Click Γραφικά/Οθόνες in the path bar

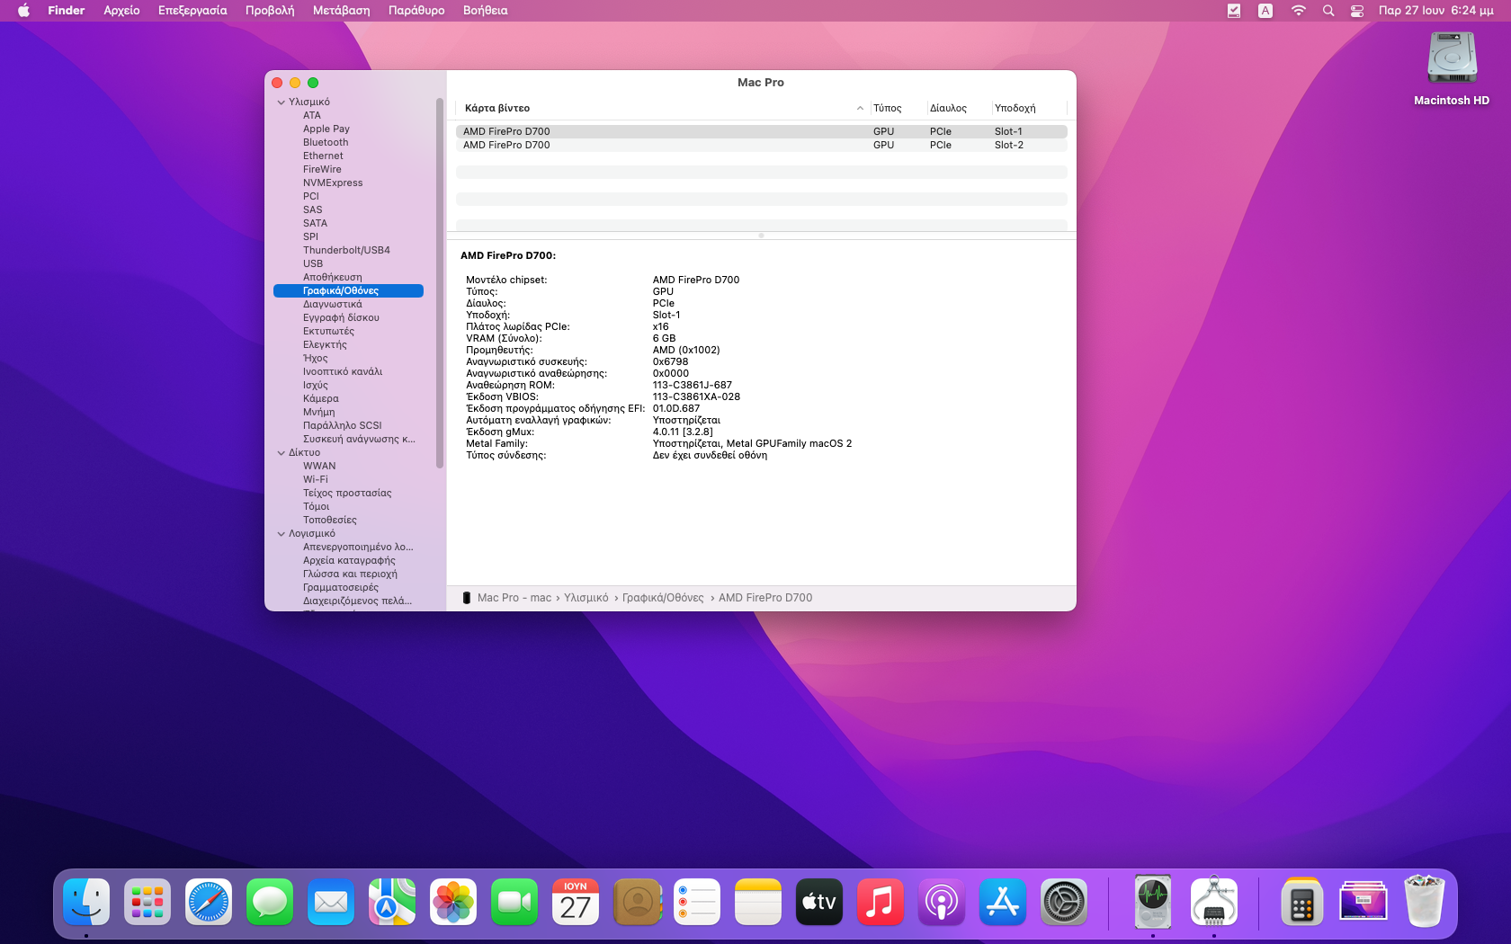663,598
